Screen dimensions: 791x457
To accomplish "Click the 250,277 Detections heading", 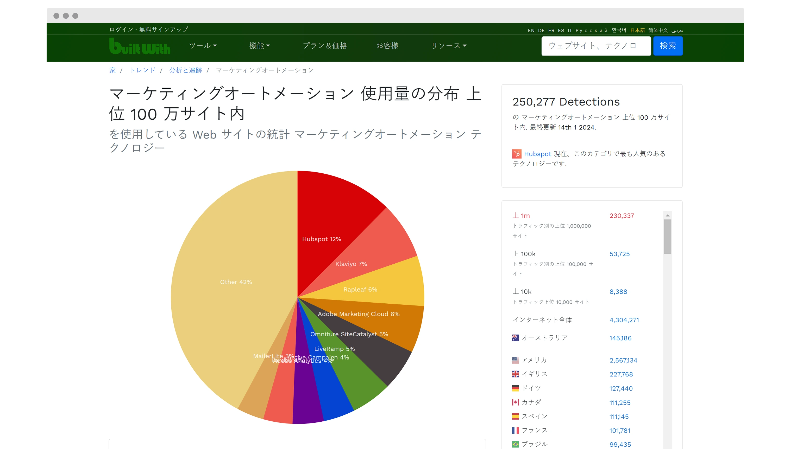I will [x=566, y=102].
